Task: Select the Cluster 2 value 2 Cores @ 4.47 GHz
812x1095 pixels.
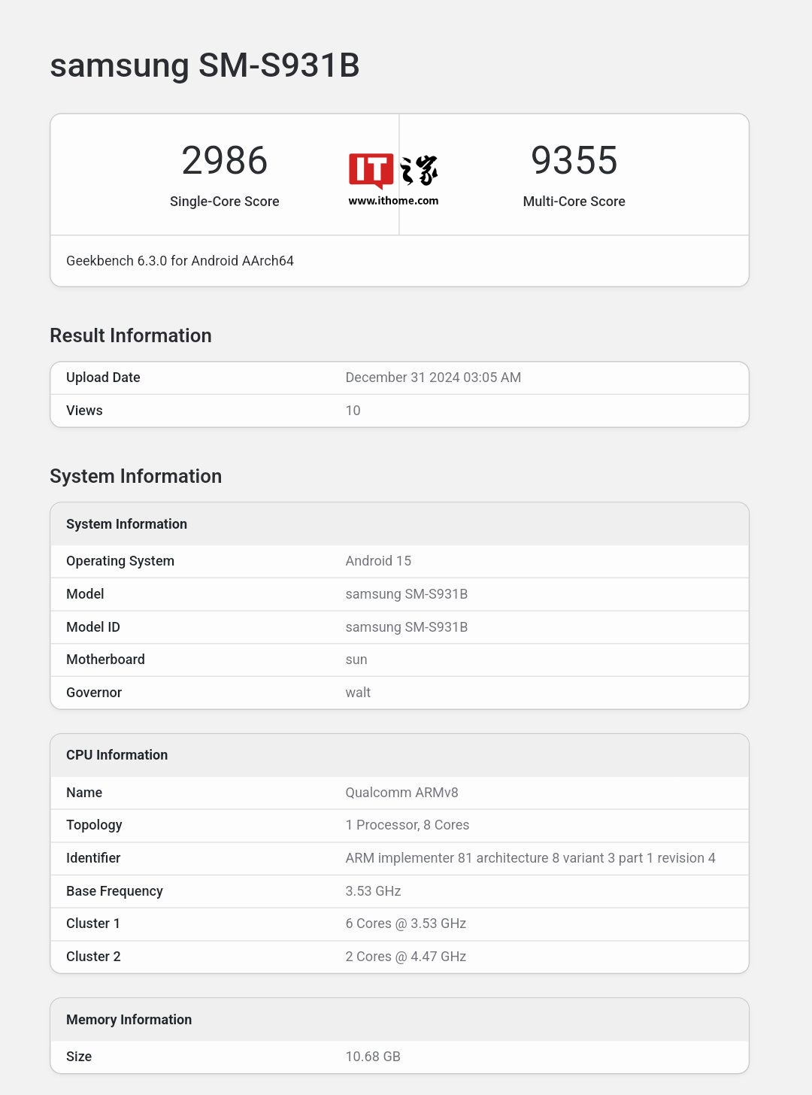Action: click(x=405, y=957)
